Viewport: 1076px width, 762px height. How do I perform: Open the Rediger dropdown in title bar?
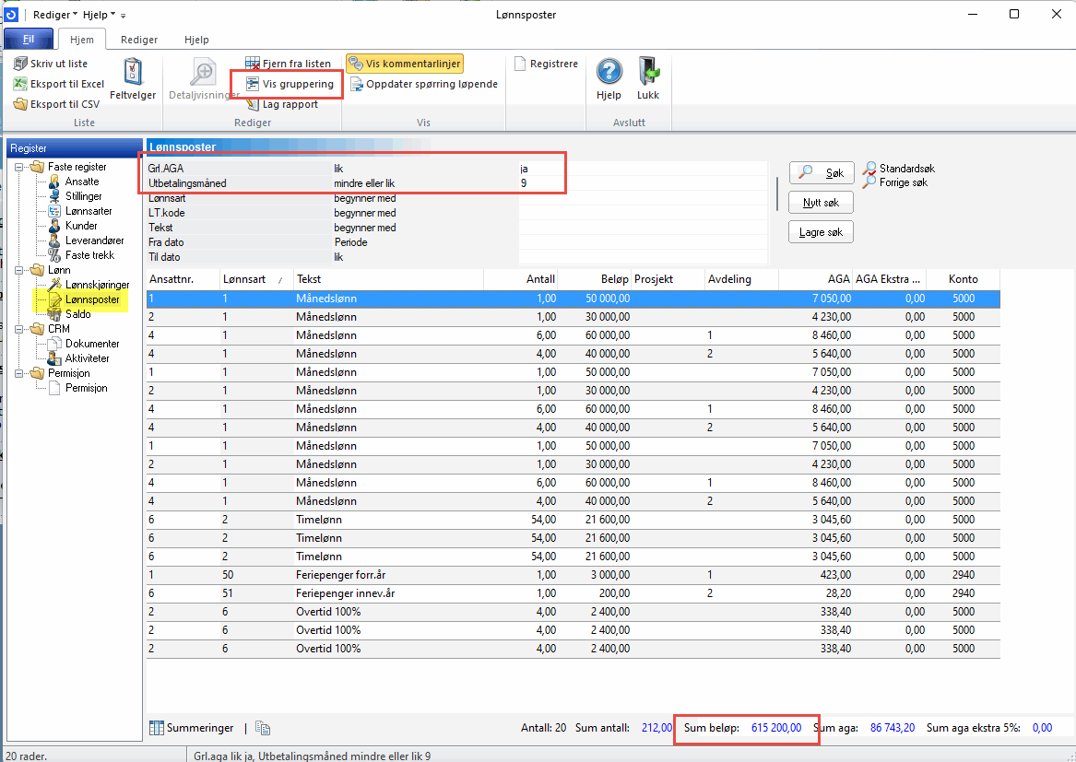(x=54, y=15)
